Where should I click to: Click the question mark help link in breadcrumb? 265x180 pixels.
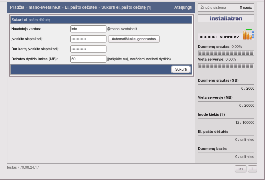pyautogui.click(x=149, y=7)
